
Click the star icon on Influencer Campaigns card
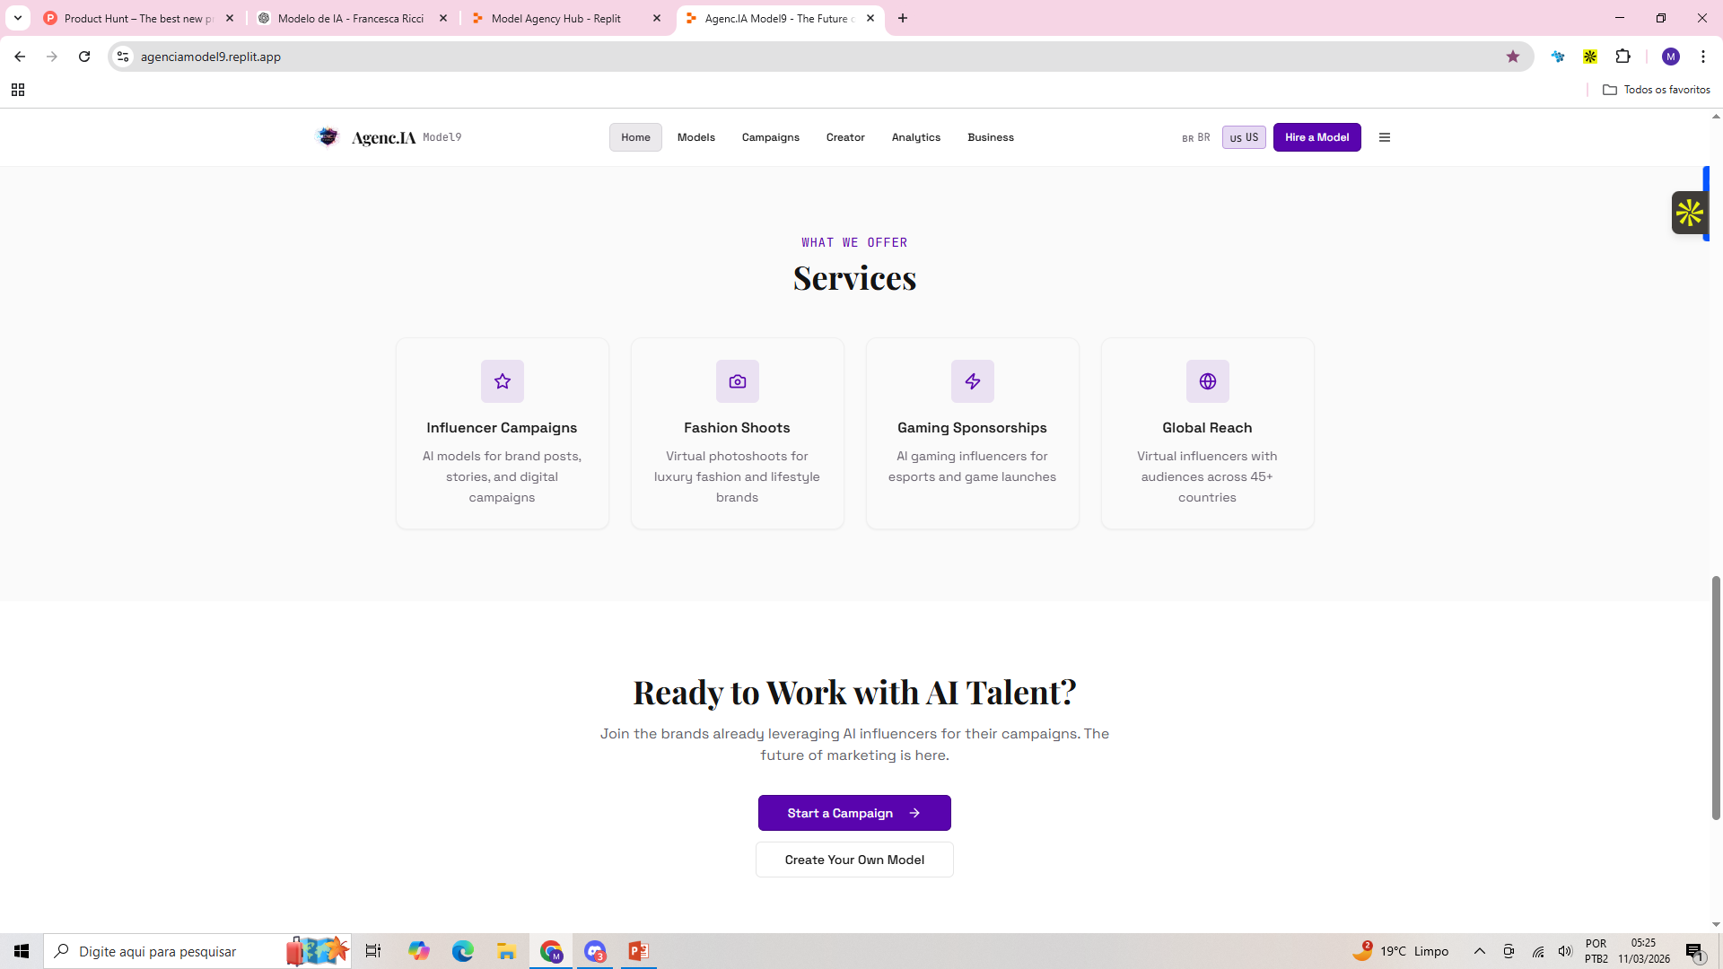(x=502, y=381)
